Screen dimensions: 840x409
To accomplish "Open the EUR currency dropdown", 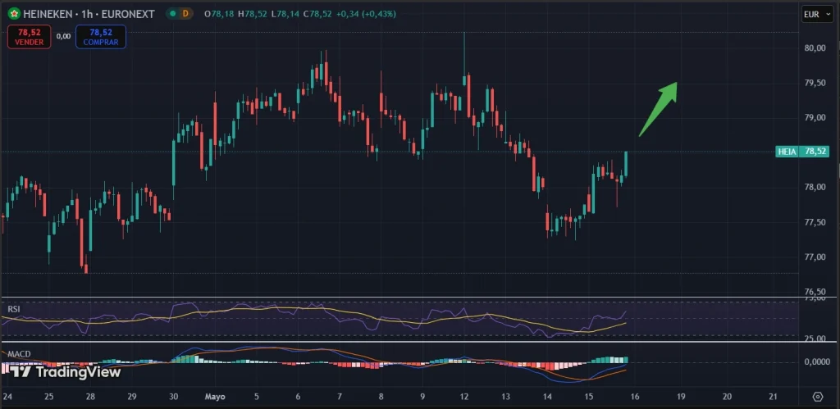I will coord(817,15).
